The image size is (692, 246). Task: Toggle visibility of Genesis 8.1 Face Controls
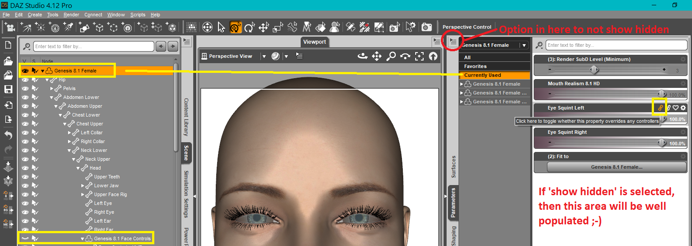[25, 238]
